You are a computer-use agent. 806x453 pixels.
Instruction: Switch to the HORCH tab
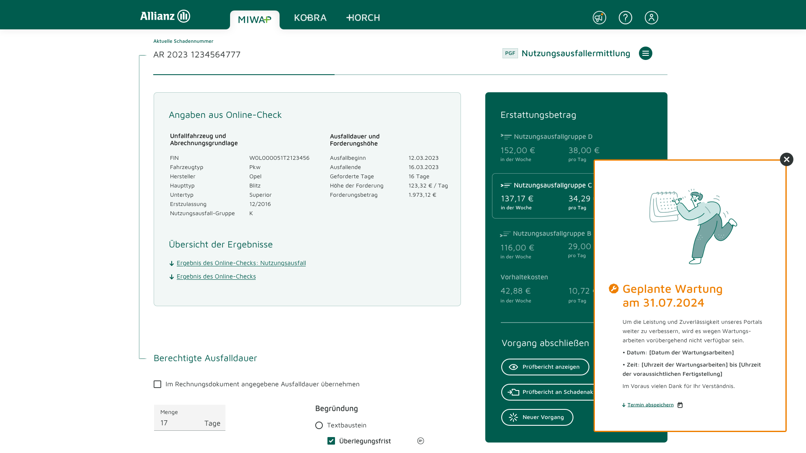363,18
